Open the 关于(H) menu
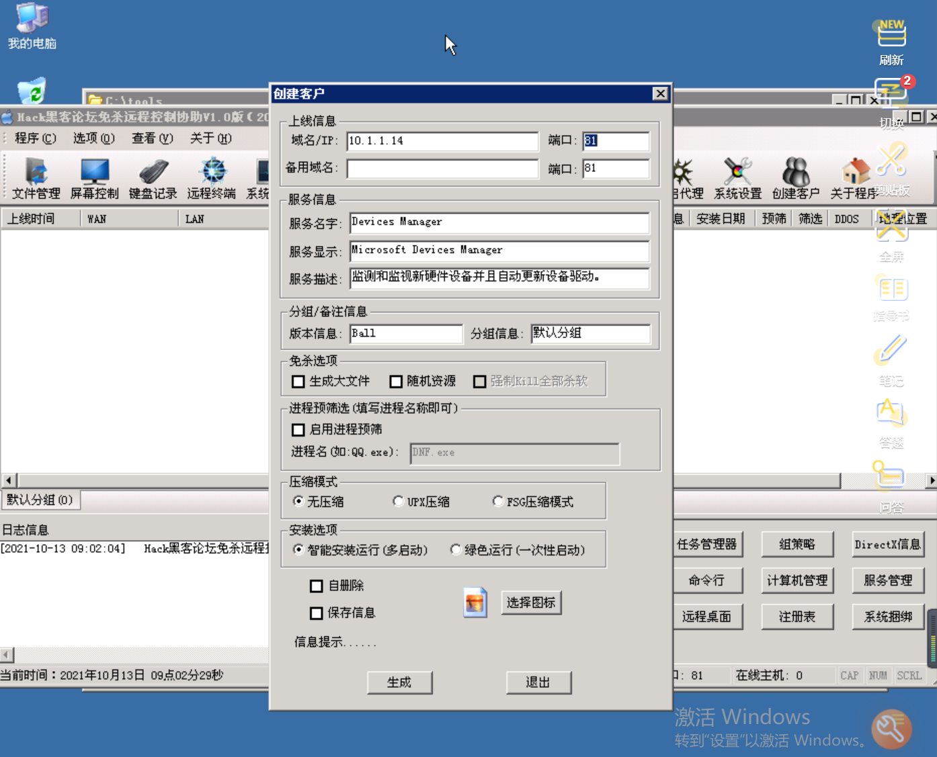The width and height of the screenshot is (937, 757). coord(211,138)
